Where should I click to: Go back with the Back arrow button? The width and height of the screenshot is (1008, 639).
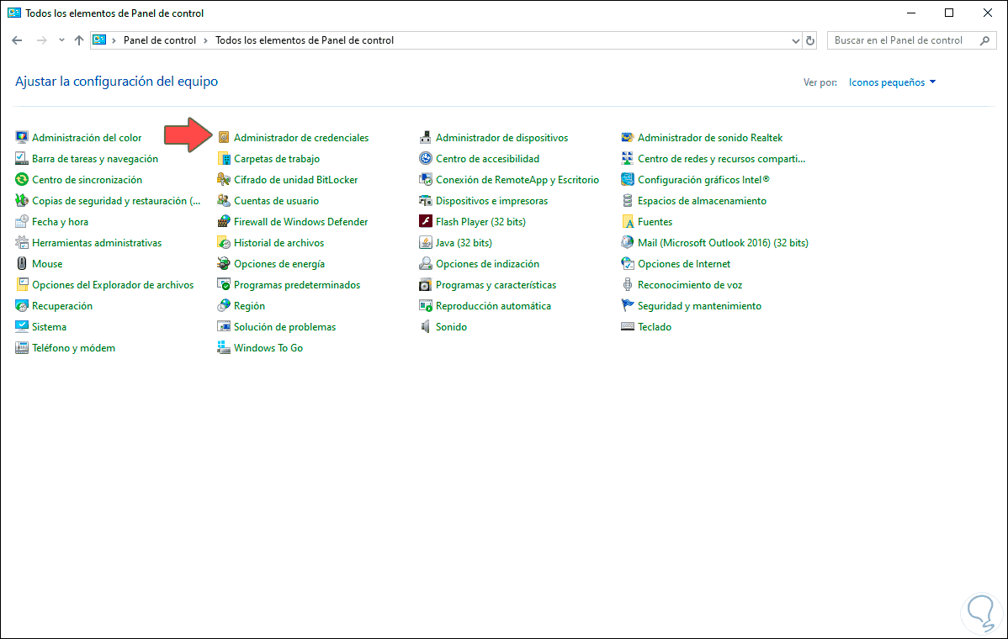point(18,40)
